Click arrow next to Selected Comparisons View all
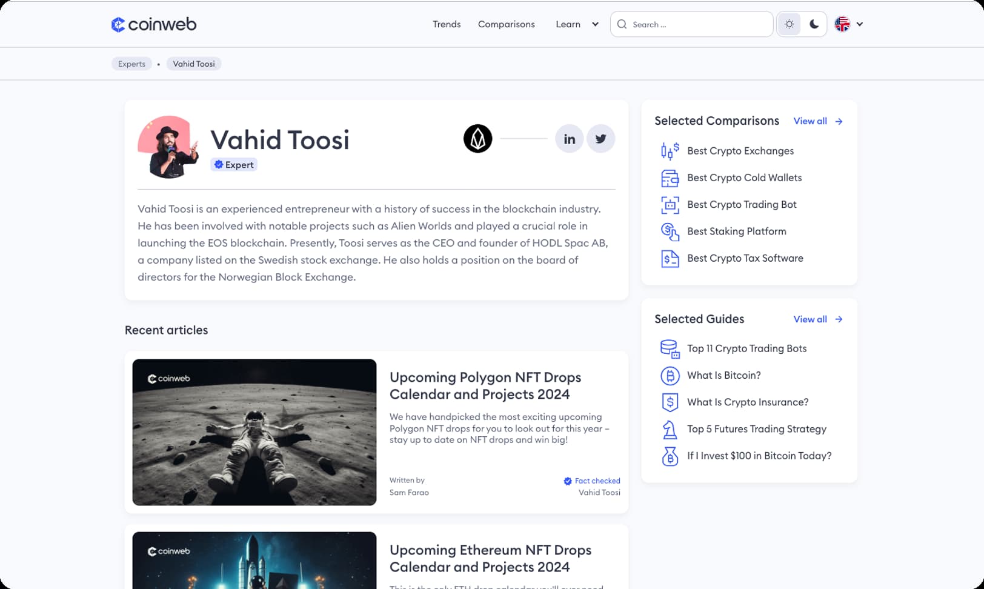 click(839, 121)
